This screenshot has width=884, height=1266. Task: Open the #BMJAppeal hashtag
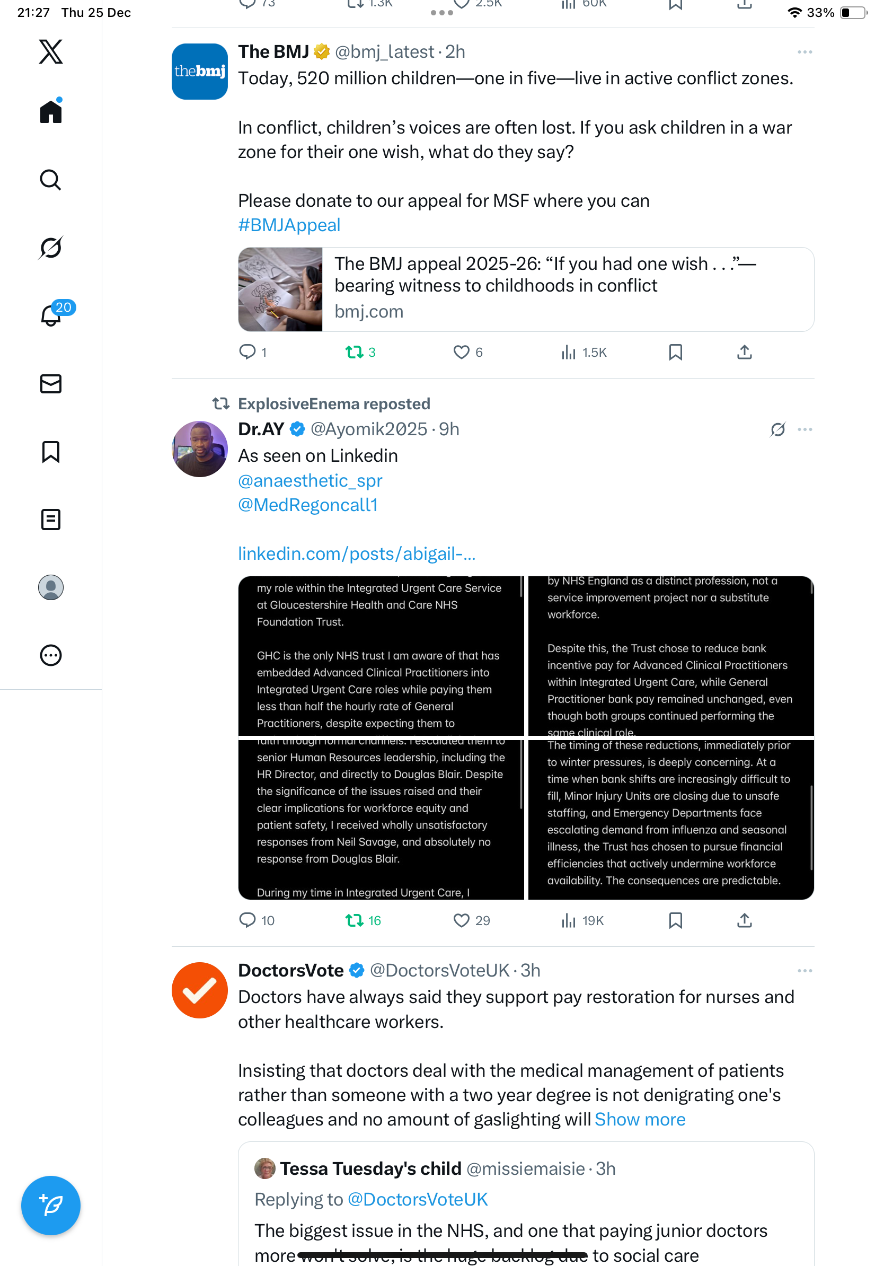pyautogui.click(x=289, y=225)
